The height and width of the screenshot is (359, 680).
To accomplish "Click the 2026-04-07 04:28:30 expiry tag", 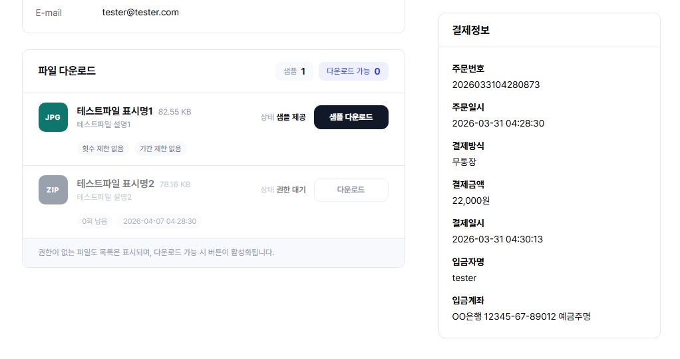I will 160,221.
